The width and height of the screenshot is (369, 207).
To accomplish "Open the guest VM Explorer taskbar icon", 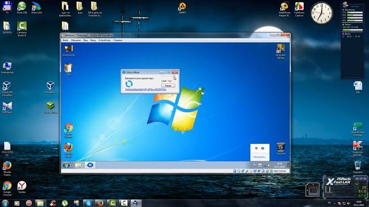I will 78,165.
